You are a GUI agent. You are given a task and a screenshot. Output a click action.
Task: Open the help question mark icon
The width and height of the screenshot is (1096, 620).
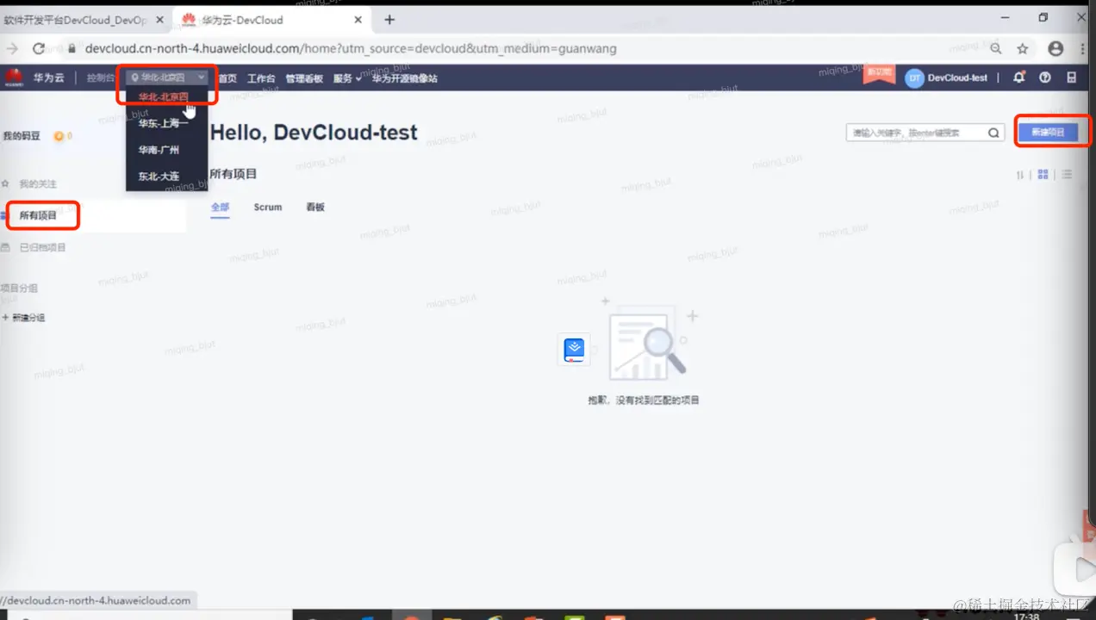click(x=1045, y=77)
